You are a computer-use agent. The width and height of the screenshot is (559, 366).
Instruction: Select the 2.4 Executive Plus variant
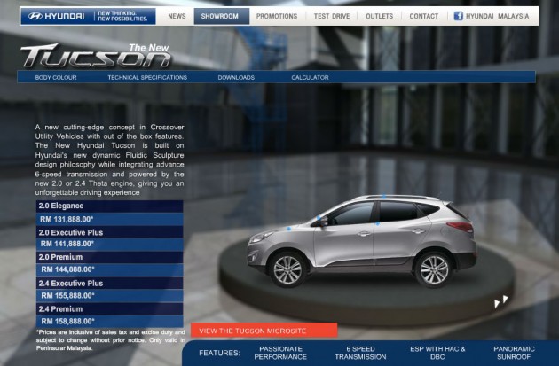[109, 284]
